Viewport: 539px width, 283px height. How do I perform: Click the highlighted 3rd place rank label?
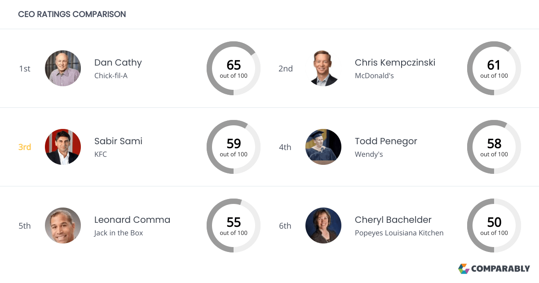point(24,147)
